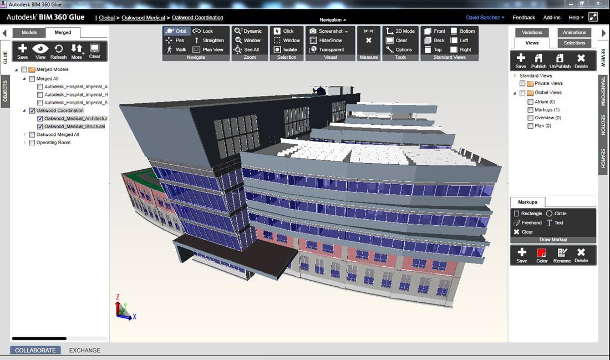Open the David Sanchez user dropdown
Screen dimensions: 610x360
click(485, 18)
